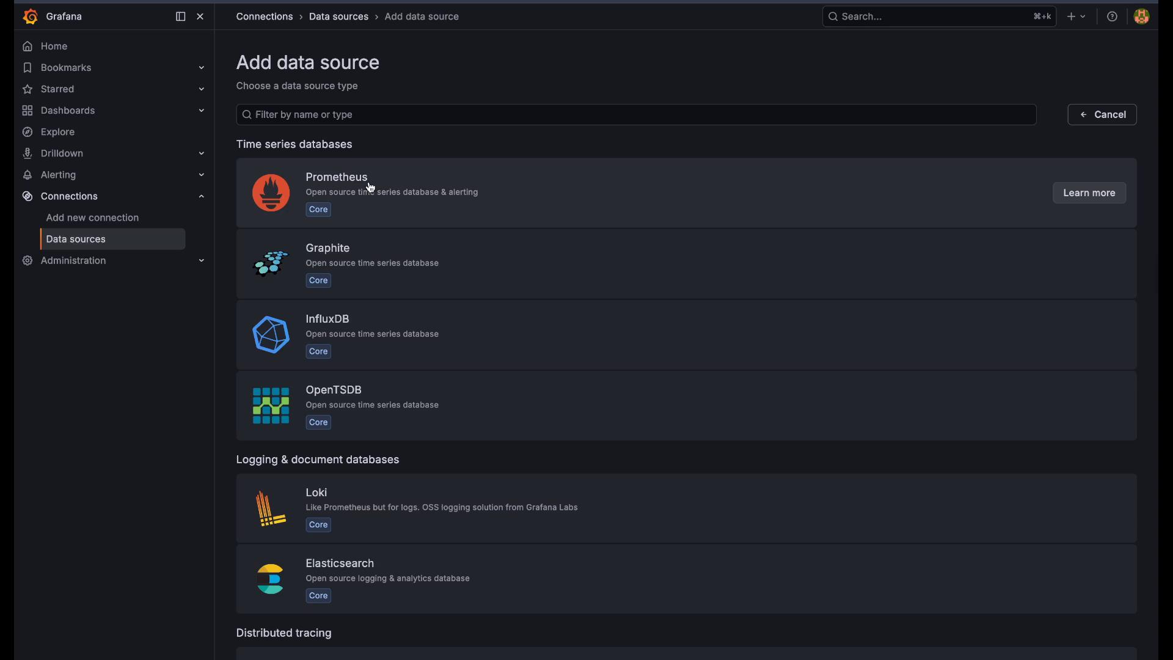1173x660 pixels.
Task: Choose the Graphite data source title
Action: coord(328,248)
